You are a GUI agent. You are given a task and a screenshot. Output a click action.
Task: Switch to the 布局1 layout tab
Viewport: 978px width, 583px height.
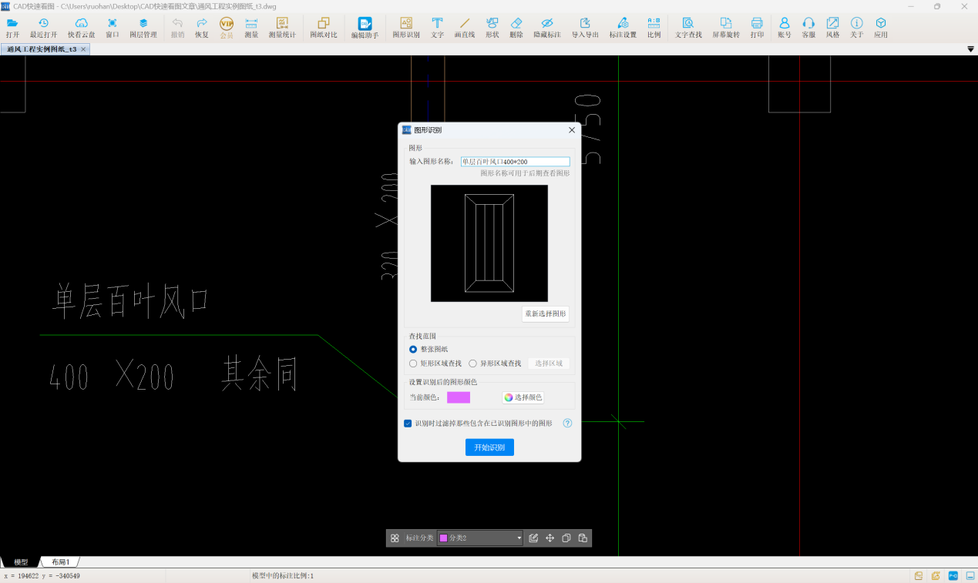[60, 562]
